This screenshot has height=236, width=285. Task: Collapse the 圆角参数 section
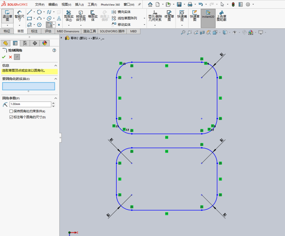pyautogui.click(x=56, y=98)
